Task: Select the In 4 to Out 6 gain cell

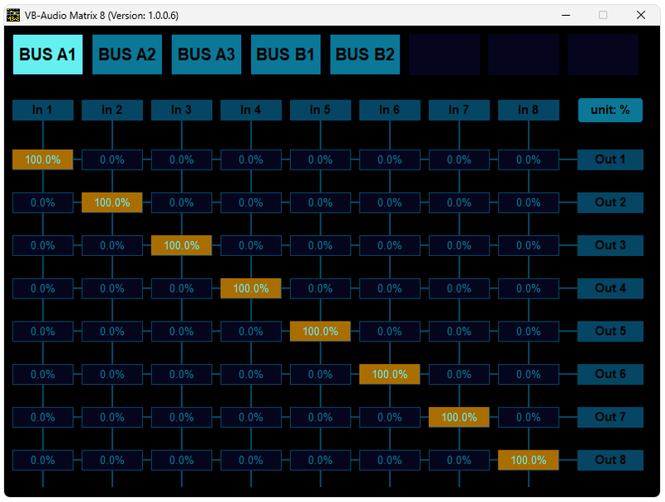Action: point(251,374)
